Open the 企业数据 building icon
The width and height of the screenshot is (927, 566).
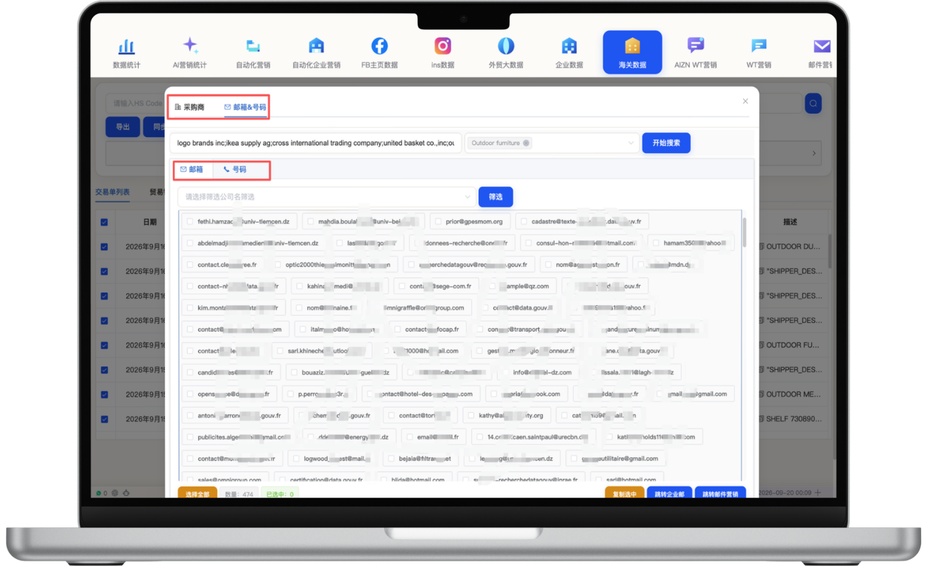[569, 46]
